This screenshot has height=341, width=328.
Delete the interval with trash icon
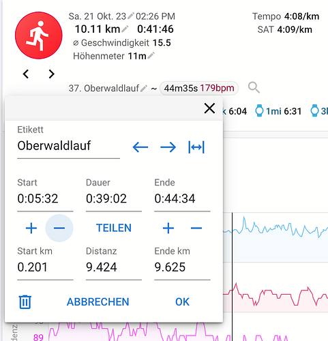25,302
